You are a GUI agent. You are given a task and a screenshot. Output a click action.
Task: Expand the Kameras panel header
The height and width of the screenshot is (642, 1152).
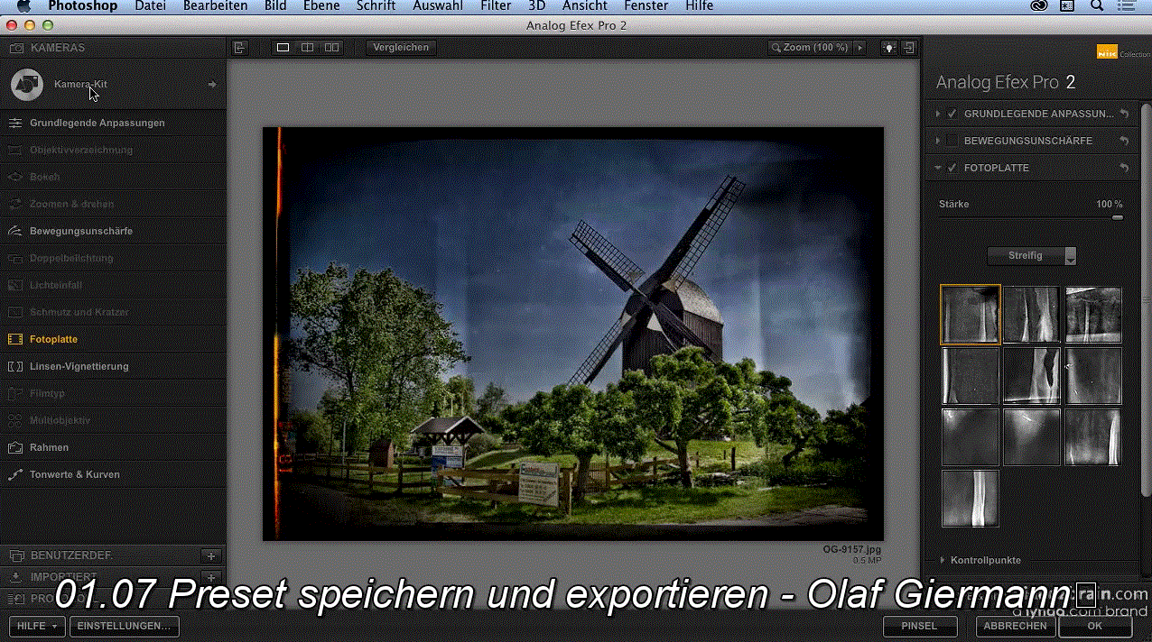(113, 47)
